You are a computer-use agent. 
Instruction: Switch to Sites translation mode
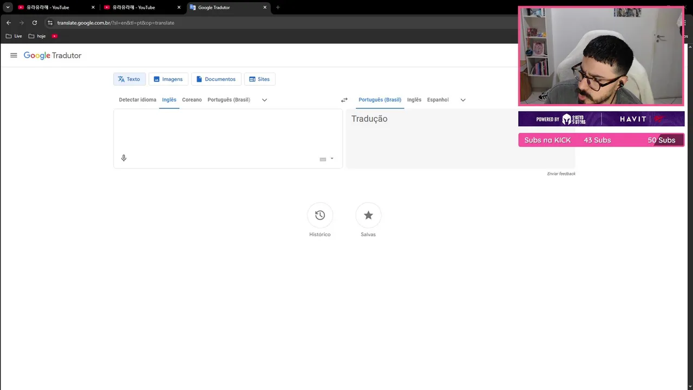259,79
